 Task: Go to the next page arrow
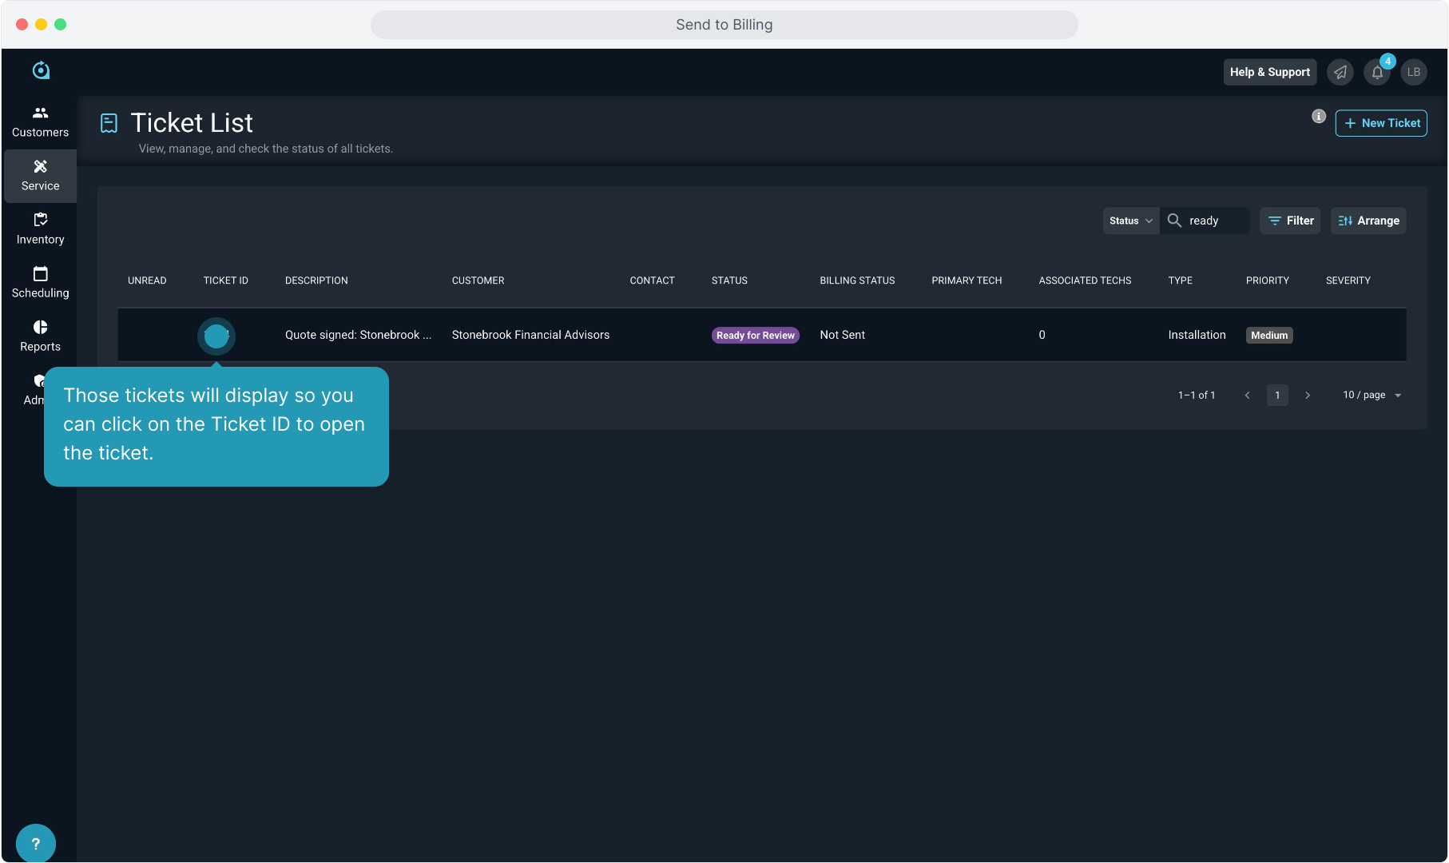(x=1308, y=395)
